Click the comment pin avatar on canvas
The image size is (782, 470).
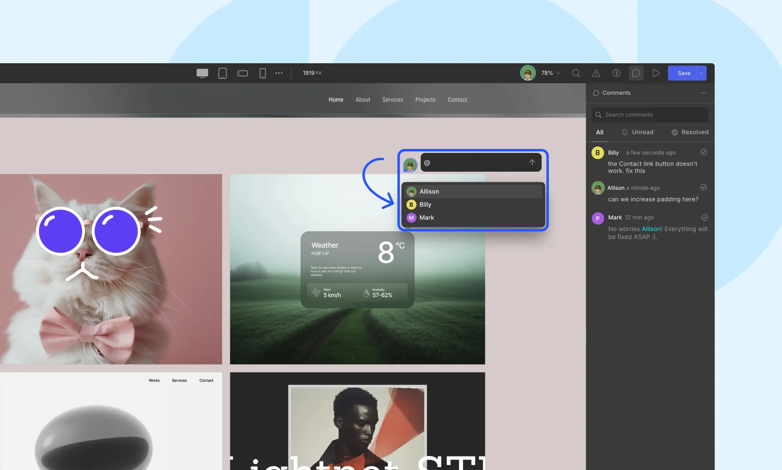pos(410,165)
